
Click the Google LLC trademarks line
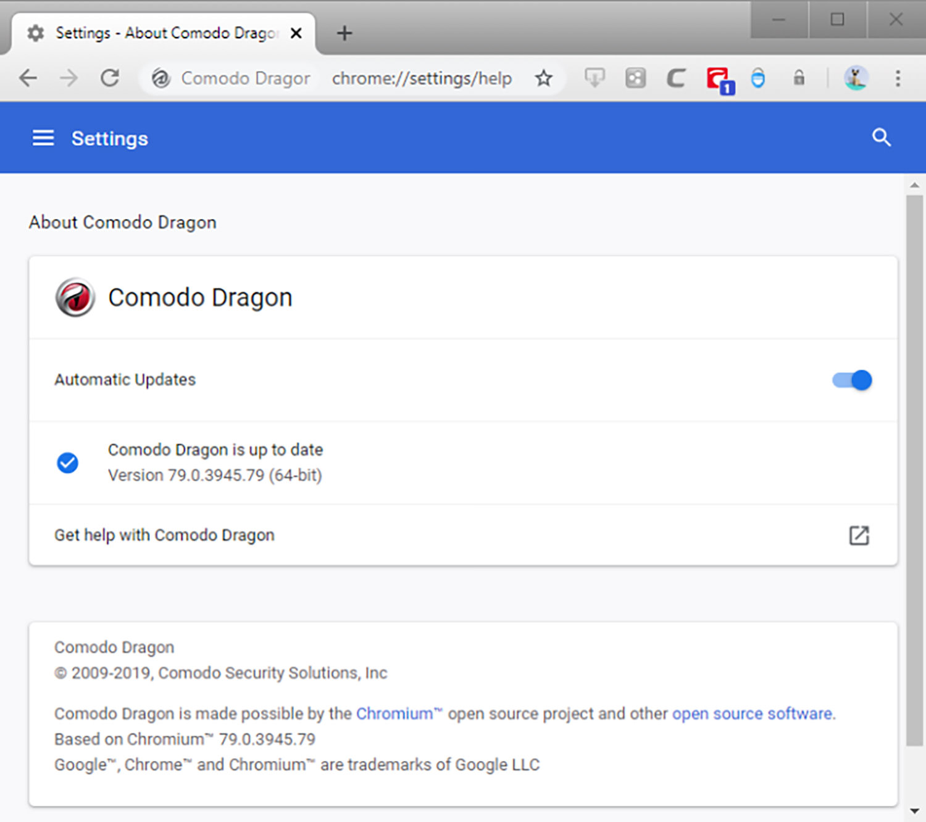(x=297, y=765)
